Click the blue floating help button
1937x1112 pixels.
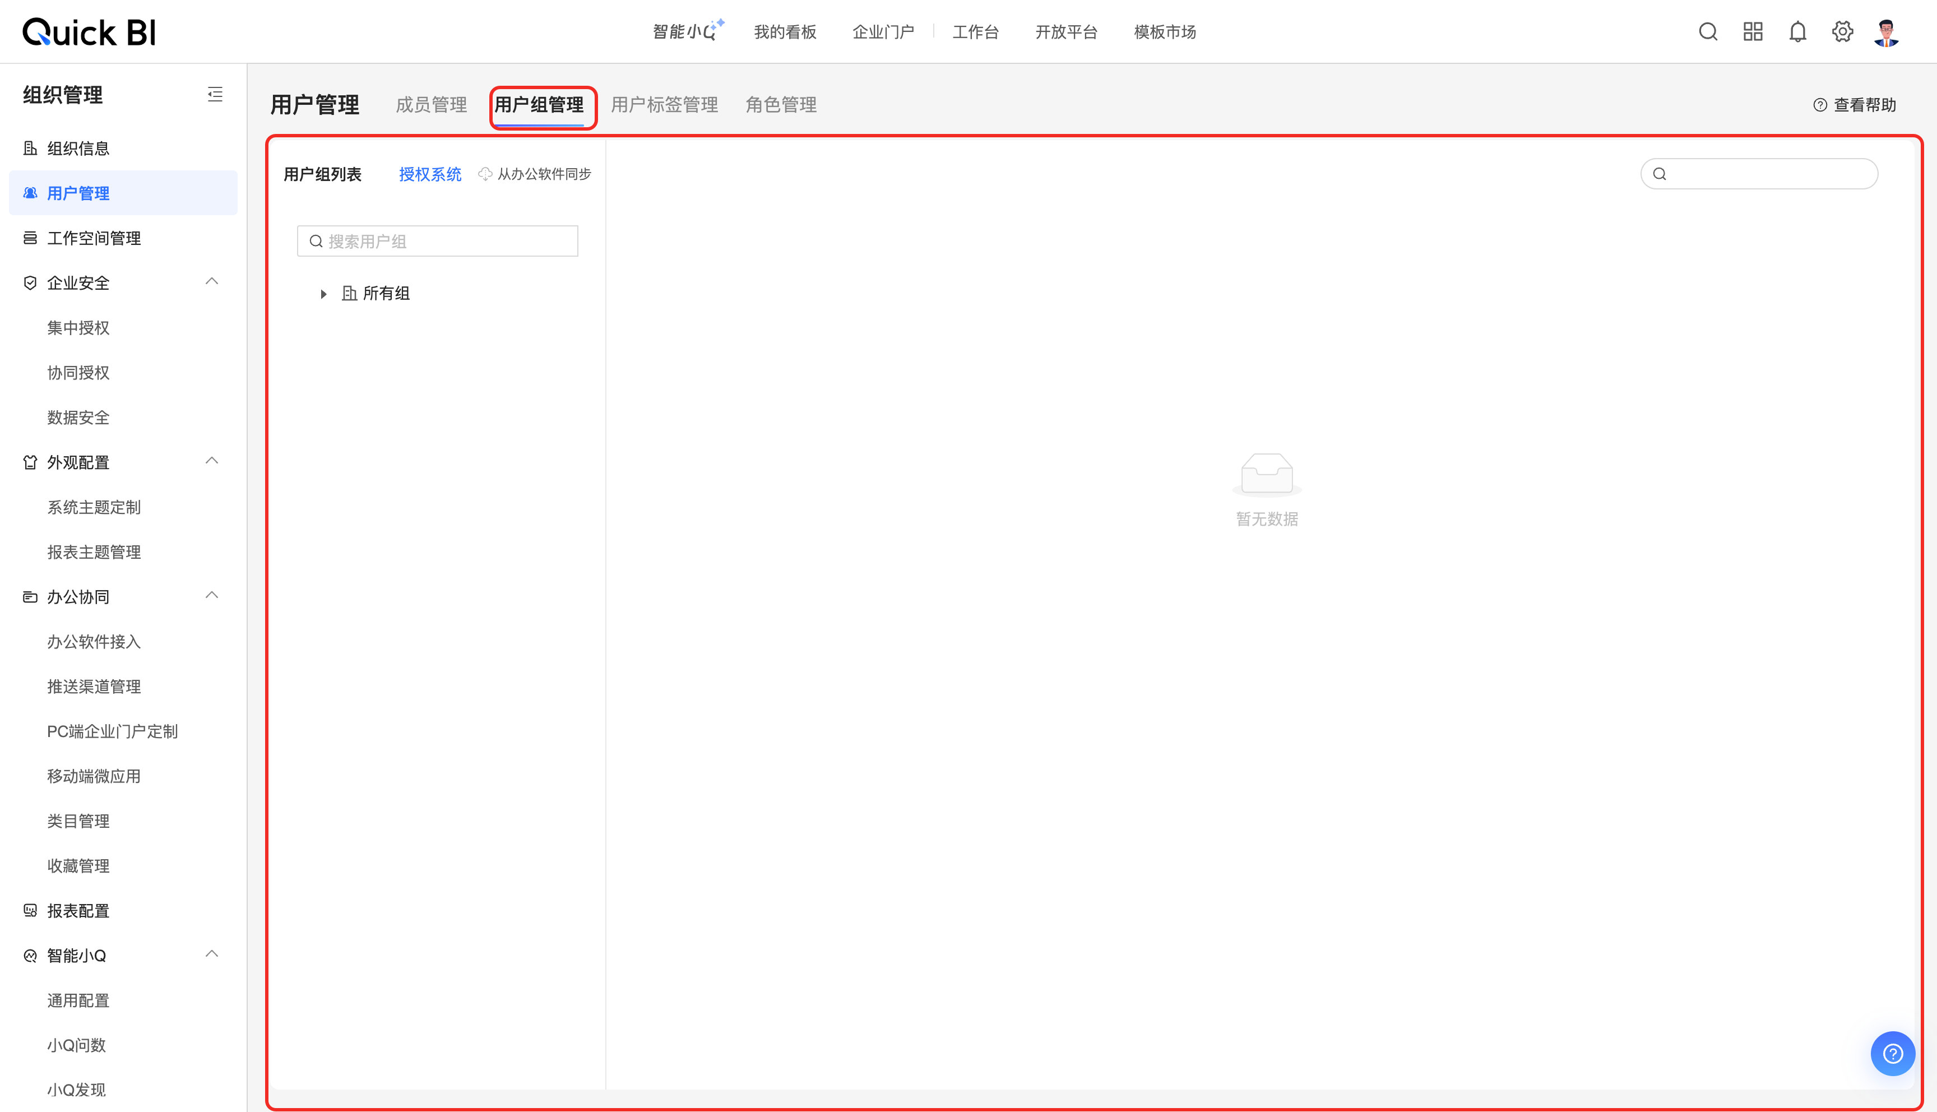(x=1892, y=1054)
